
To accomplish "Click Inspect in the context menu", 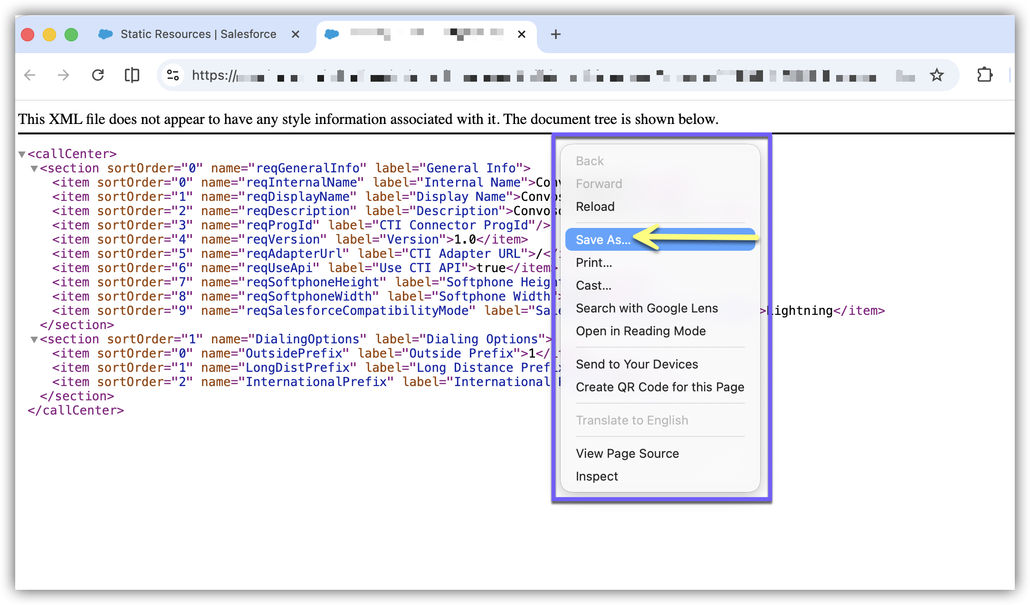I will coord(597,476).
